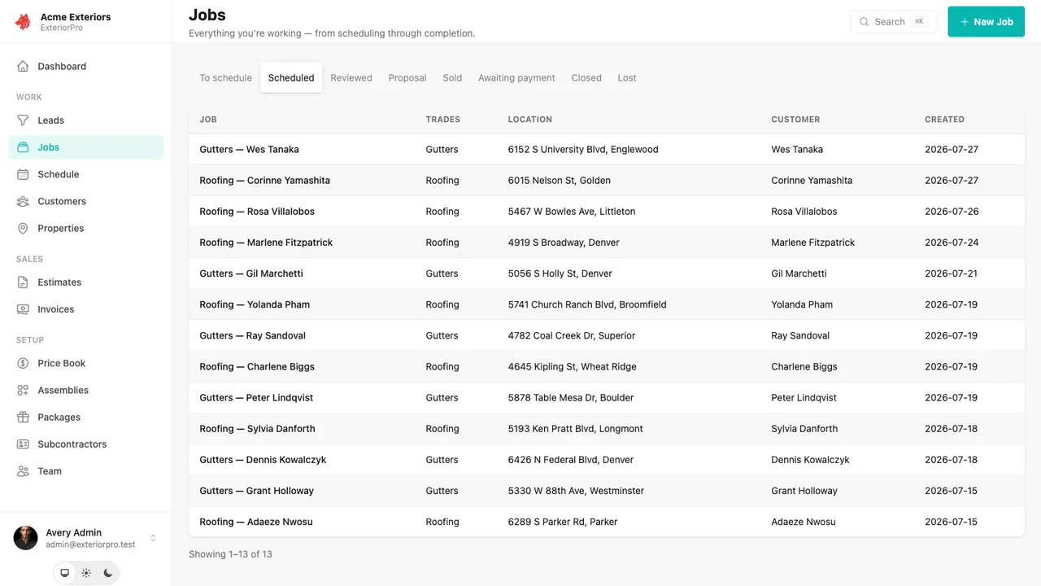Screen dimensions: 1041x586
Task: Click the Team members icon
Action: point(23,471)
